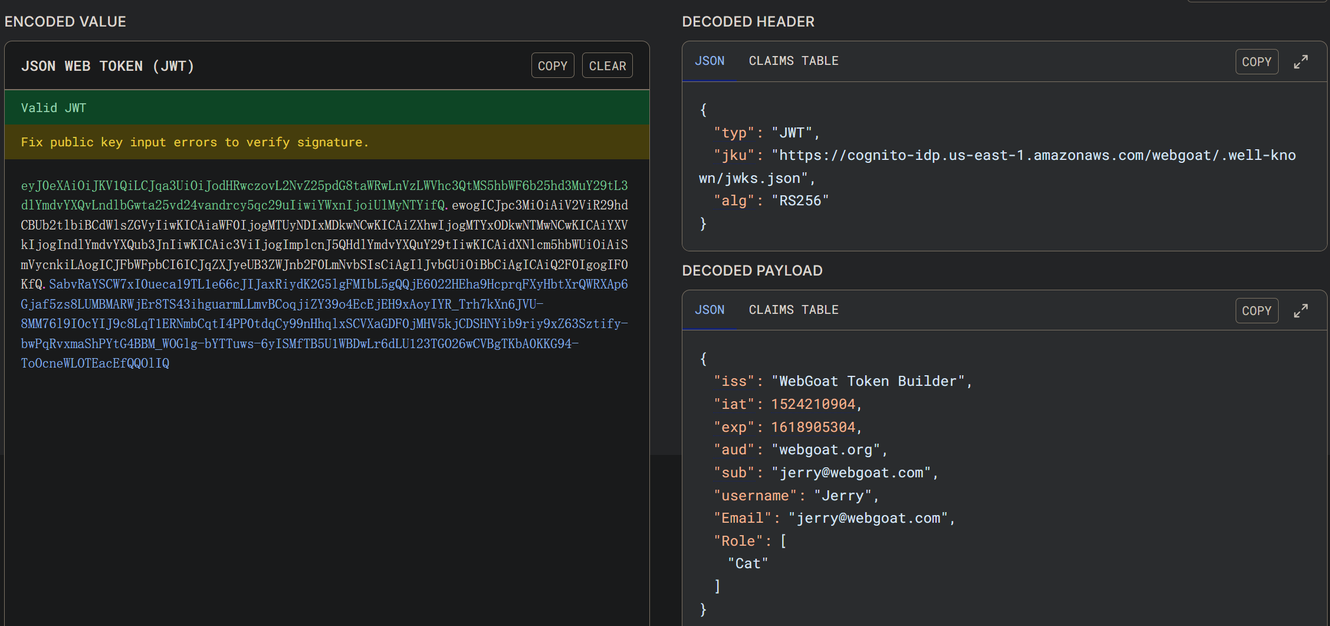The width and height of the screenshot is (1330, 626).
Task: Select the JSON tab in Decoded Payload
Action: [x=710, y=310]
